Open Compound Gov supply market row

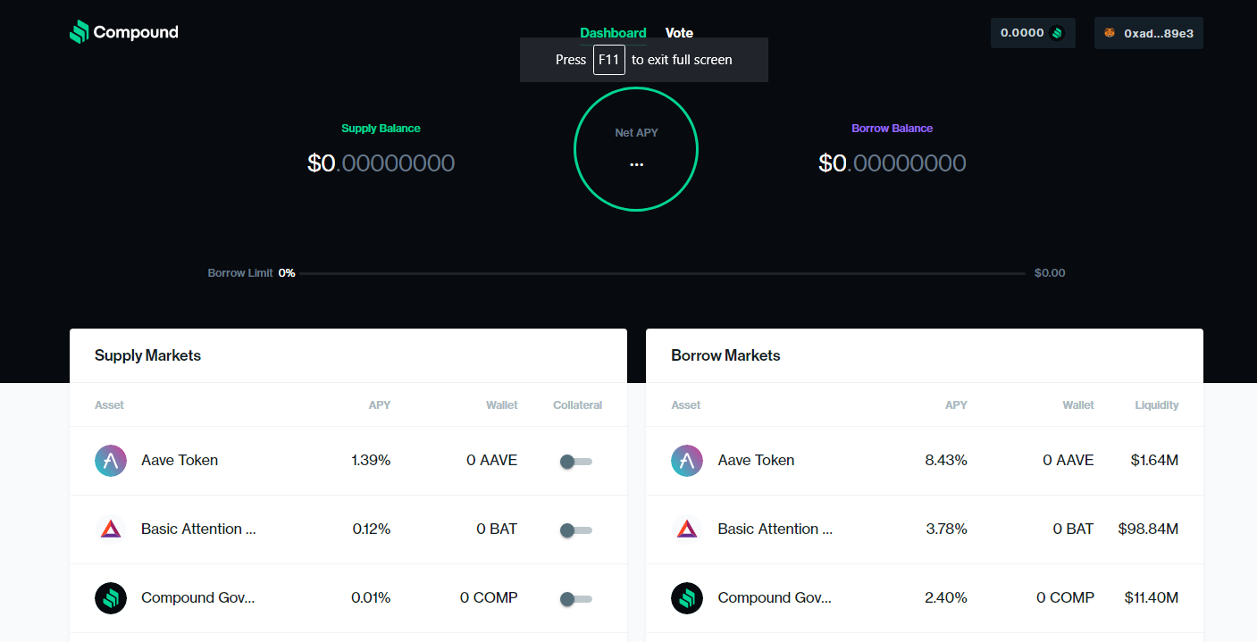(348, 598)
